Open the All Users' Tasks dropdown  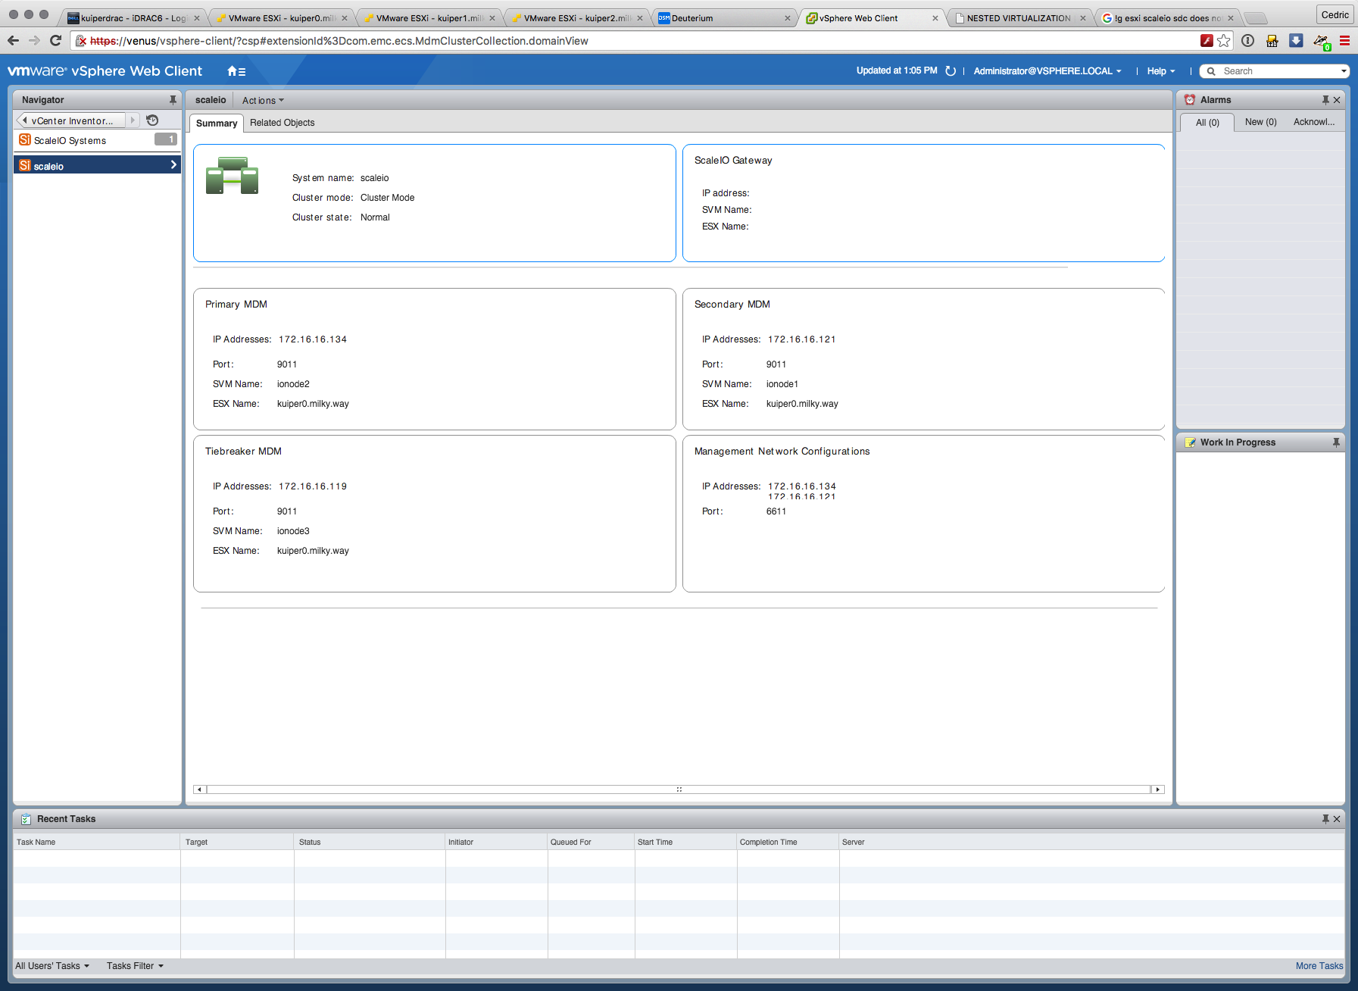click(x=52, y=966)
